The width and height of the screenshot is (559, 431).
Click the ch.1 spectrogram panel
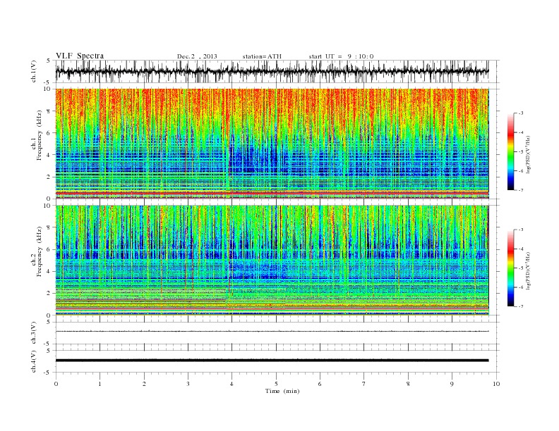[x=272, y=144]
